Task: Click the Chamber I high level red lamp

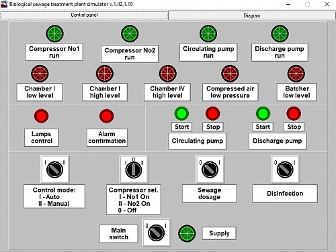Action: tap(105, 74)
